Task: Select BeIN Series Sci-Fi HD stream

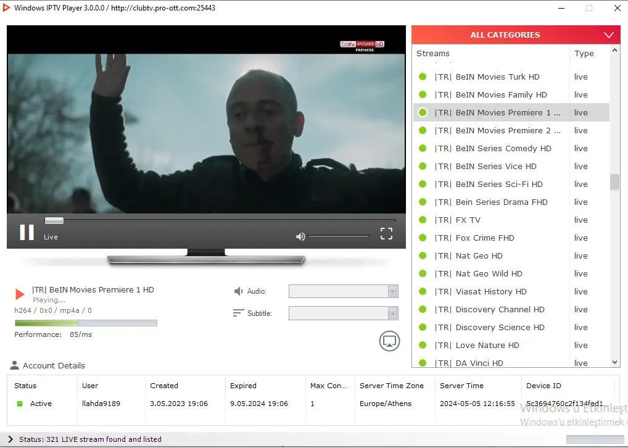Action: coord(511,184)
